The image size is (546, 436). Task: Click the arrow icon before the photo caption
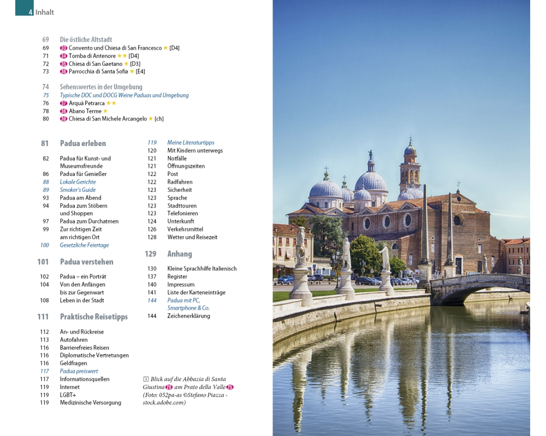tap(146, 379)
